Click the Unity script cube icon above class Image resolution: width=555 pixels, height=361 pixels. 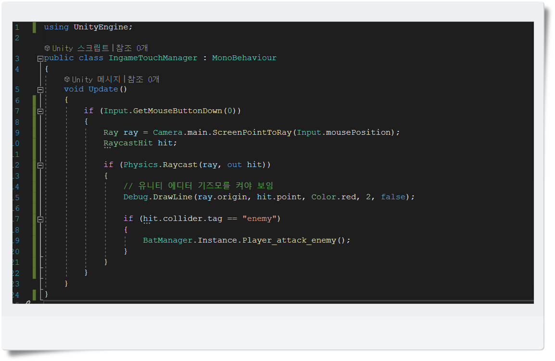[47, 48]
